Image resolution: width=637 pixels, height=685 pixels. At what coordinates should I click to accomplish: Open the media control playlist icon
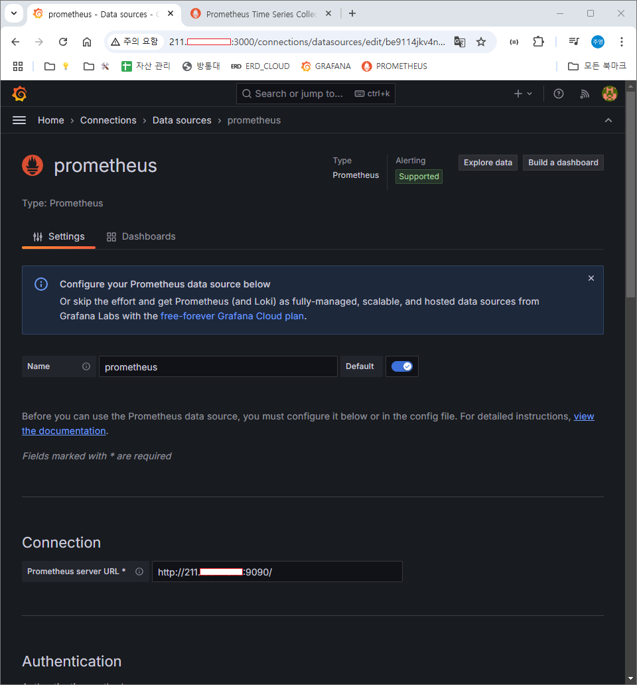tap(574, 42)
